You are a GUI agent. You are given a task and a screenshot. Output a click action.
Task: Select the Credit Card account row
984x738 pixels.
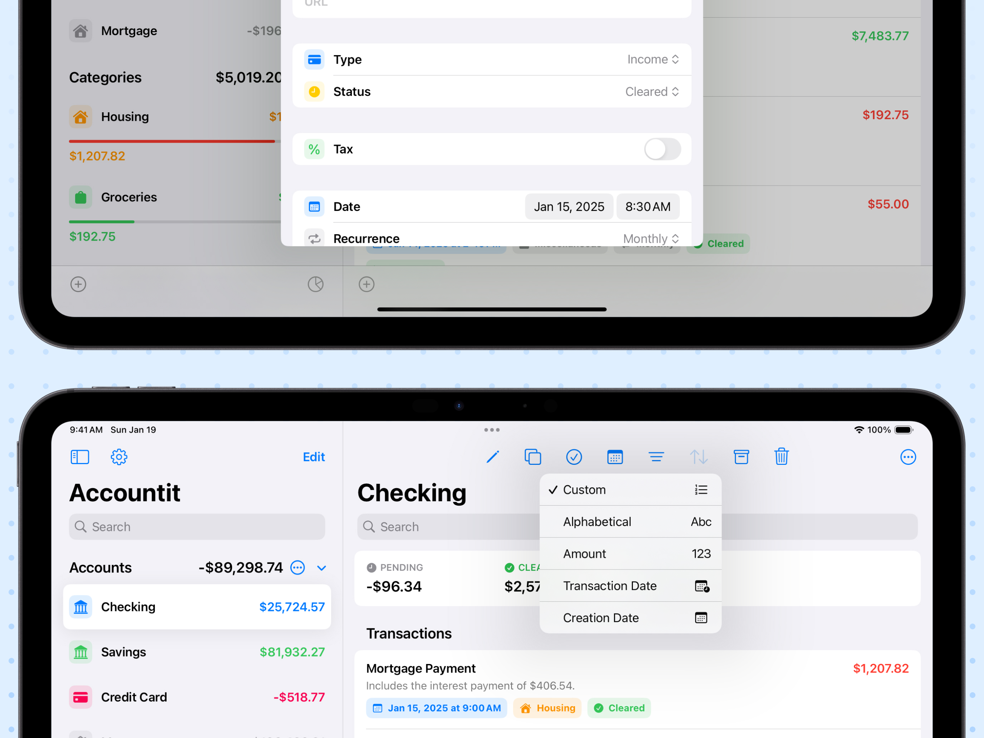click(x=197, y=697)
